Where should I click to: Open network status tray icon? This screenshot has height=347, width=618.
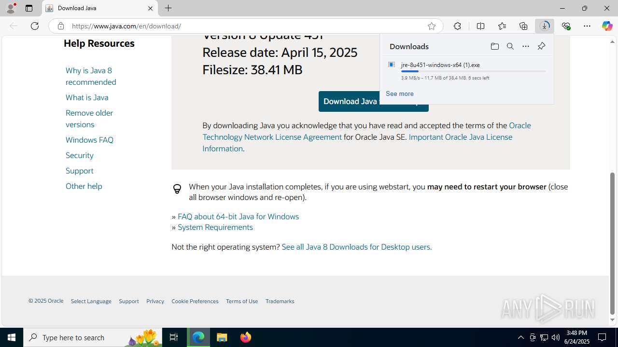click(x=544, y=337)
